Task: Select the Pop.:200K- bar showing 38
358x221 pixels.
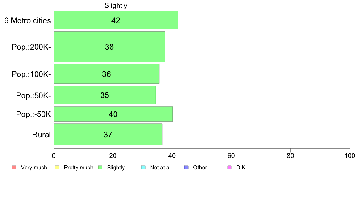Action: 110,47
